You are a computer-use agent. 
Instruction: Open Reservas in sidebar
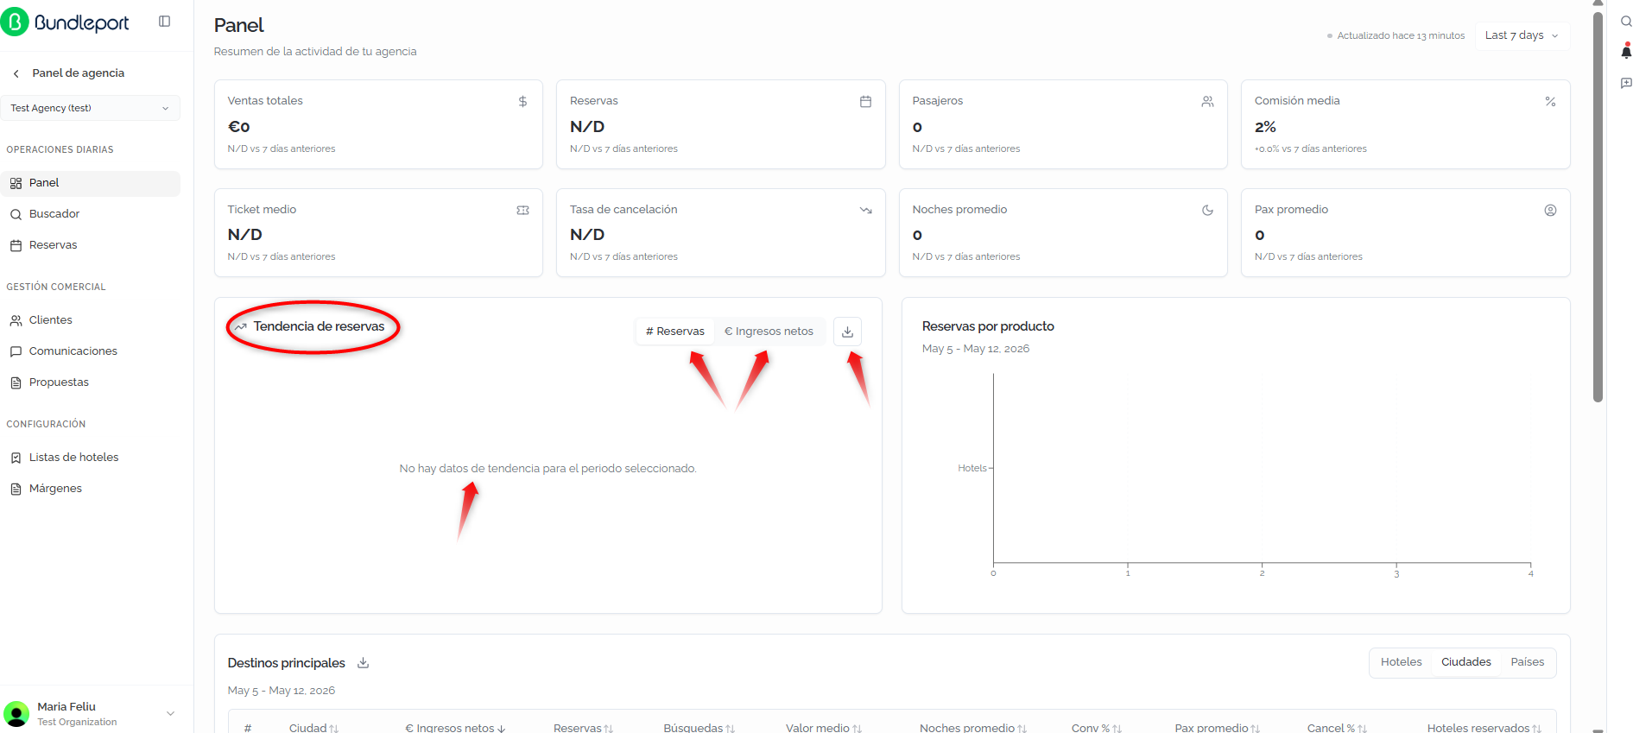91,245
